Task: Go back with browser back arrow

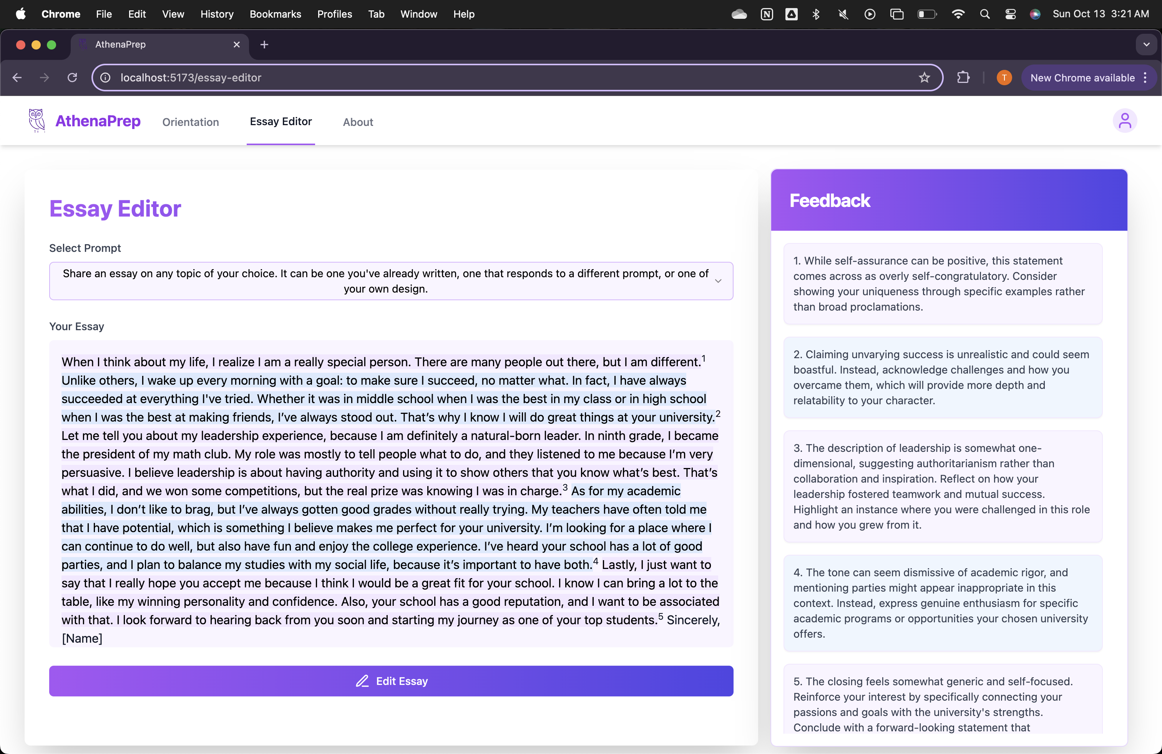Action: pos(18,78)
